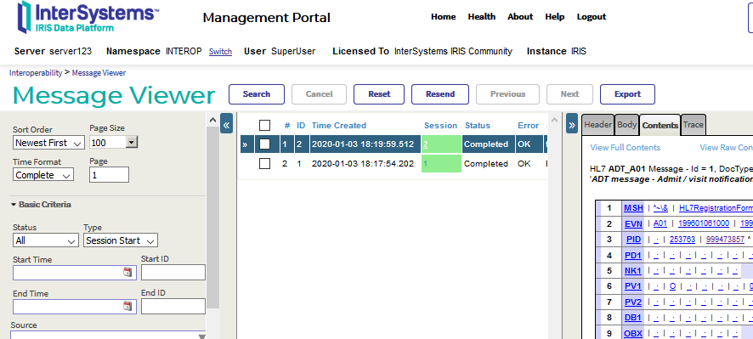Toggle select-all messages checkbox in header
Screen dimensions: 753x339
[x=264, y=126]
